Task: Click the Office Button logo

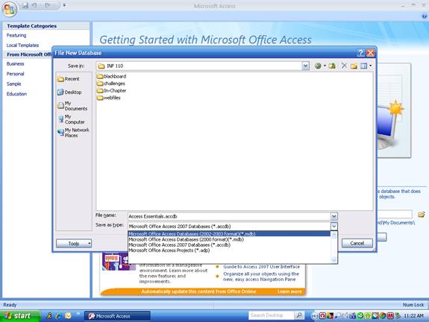Action: [10, 9]
